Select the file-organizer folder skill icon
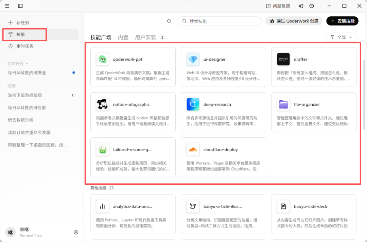This screenshot has width=367, height=242. [x=283, y=104]
